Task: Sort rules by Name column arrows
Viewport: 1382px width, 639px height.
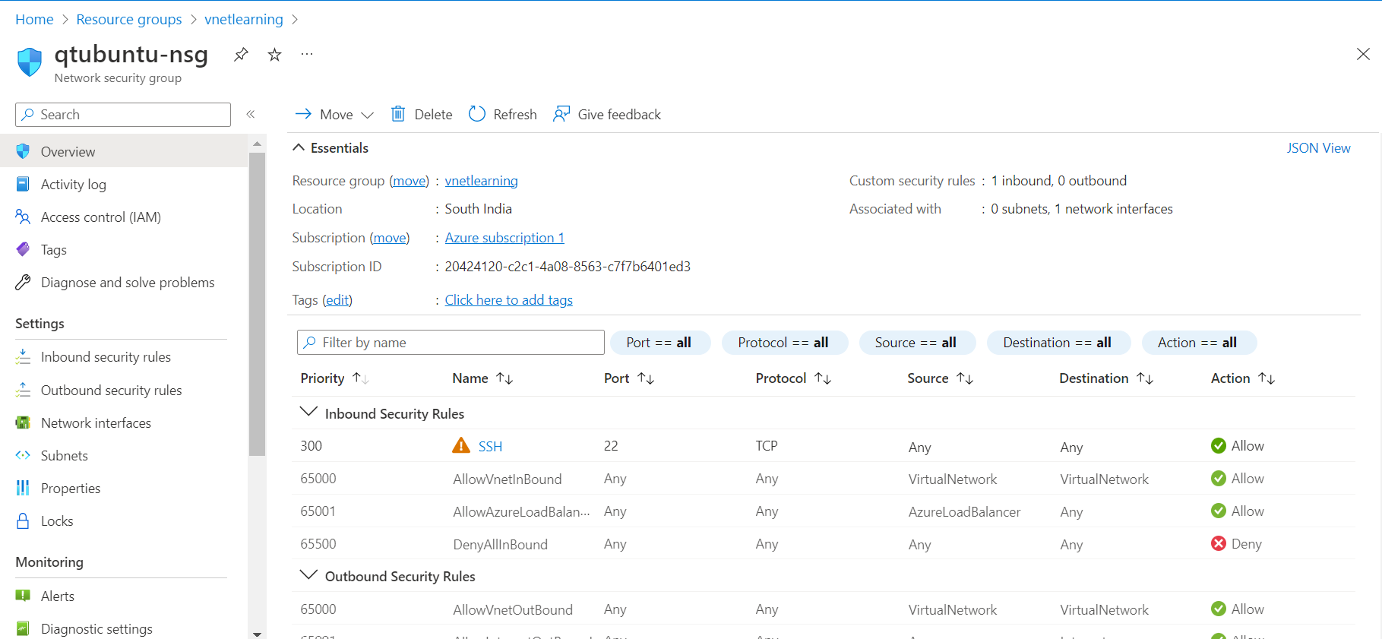Action: (504, 378)
